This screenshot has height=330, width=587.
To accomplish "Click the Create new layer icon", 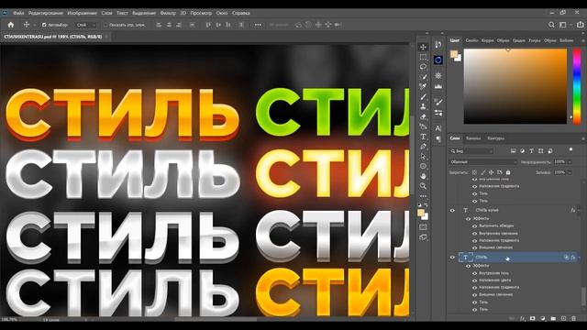I will [x=563, y=318].
